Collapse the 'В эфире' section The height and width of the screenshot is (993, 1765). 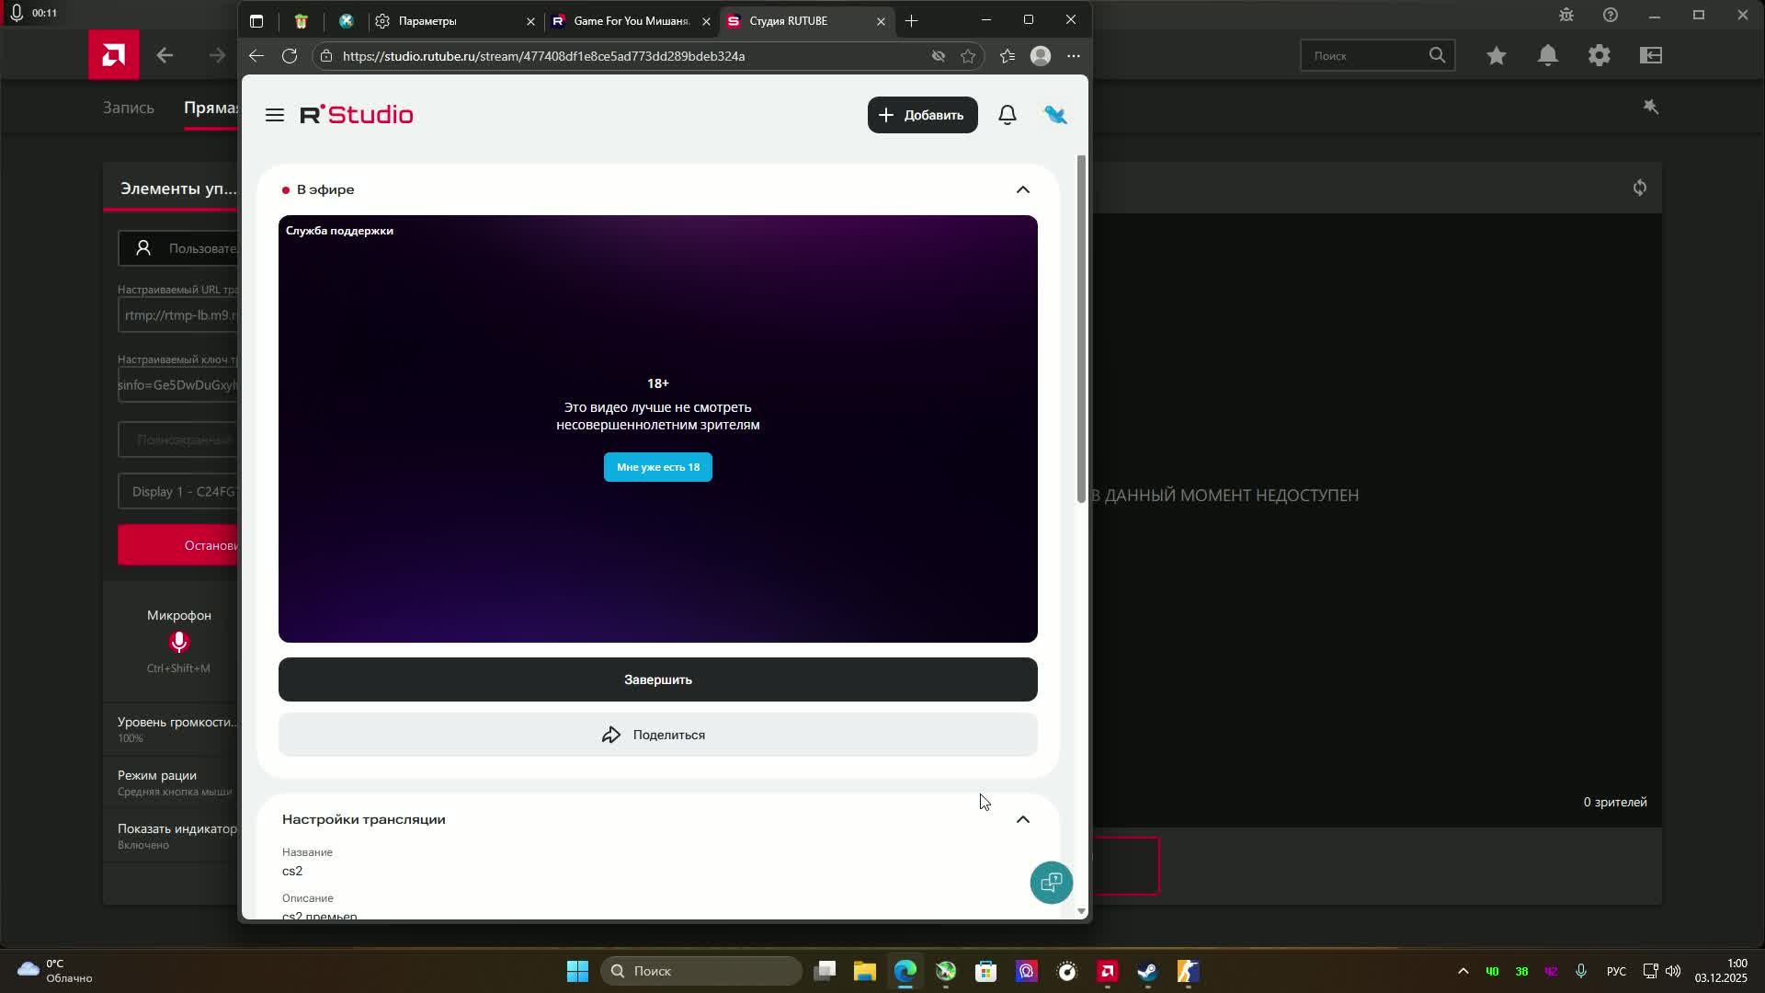(x=1022, y=189)
